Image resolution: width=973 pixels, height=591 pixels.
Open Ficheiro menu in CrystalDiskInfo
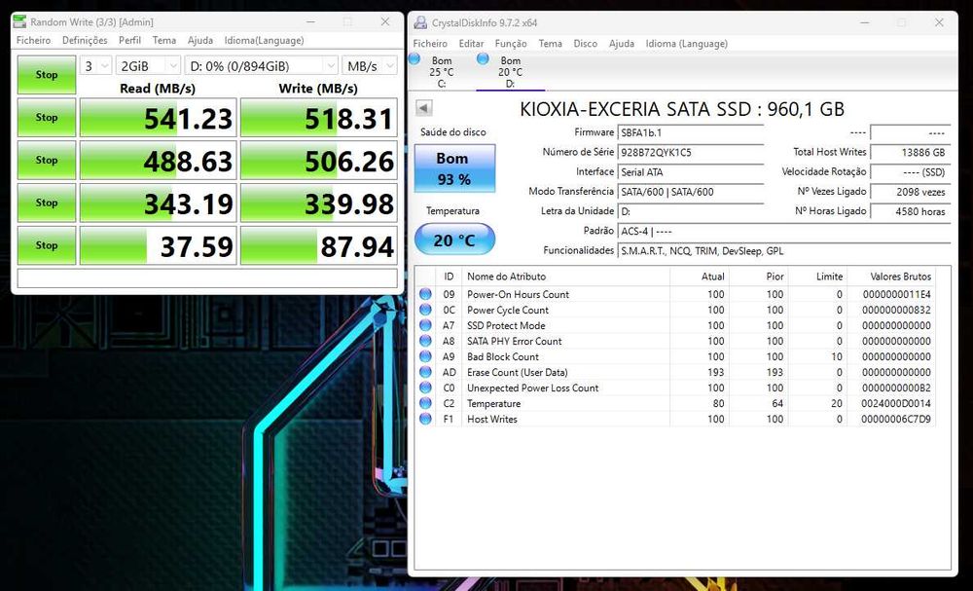pyautogui.click(x=430, y=44)
